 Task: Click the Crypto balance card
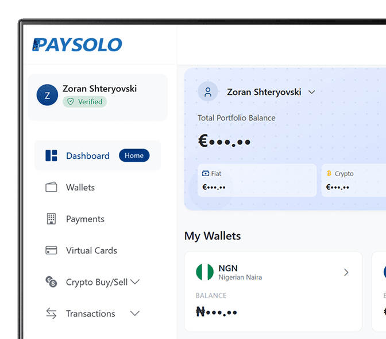[x=353, y=180]
